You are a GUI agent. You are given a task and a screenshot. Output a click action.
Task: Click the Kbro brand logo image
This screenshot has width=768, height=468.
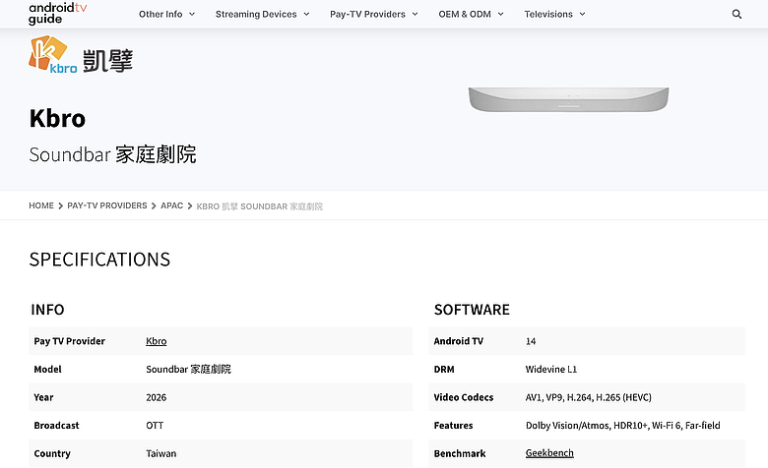pos(81,55)
